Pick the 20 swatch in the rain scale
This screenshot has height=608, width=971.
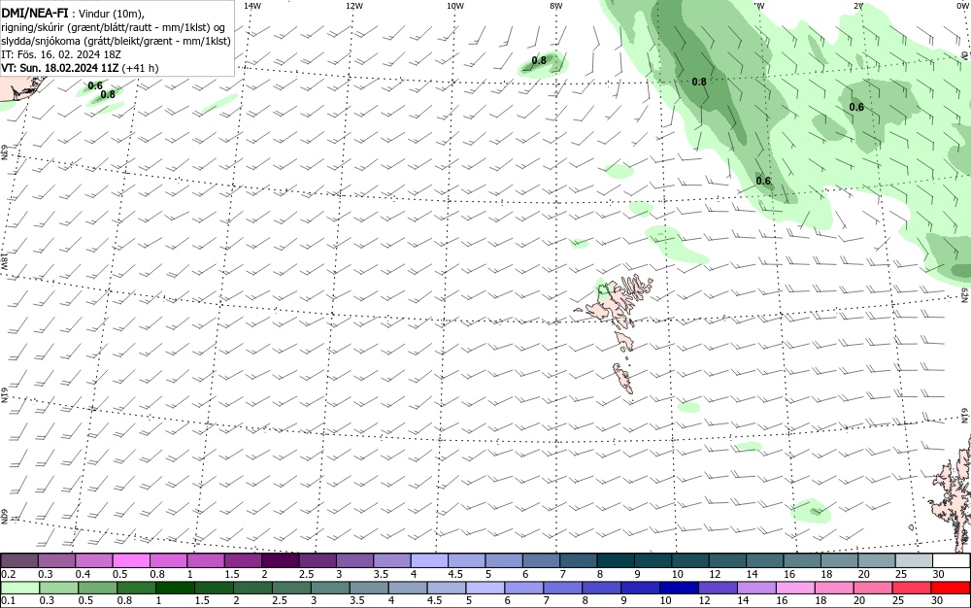(873, 588)
